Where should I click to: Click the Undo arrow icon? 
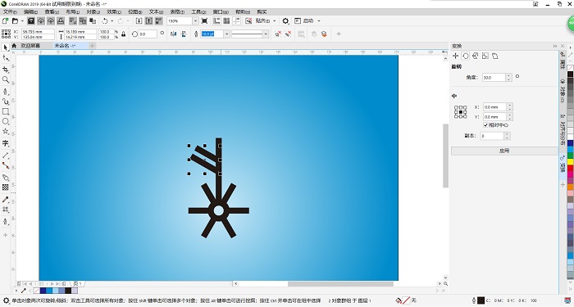click(105, 20)
